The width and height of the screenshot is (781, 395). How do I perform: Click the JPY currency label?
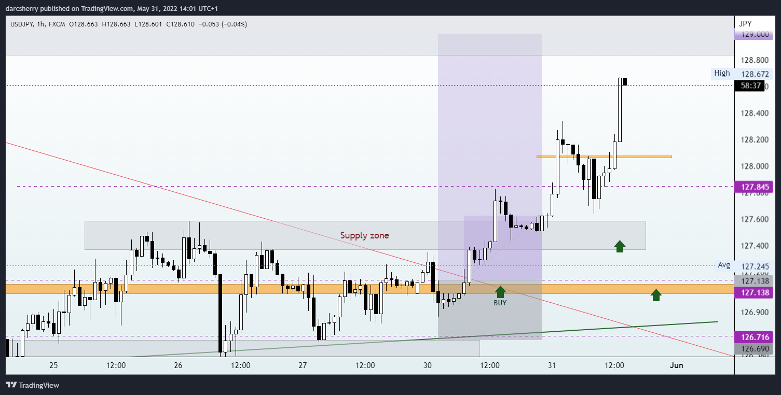(x=745, y=24)
